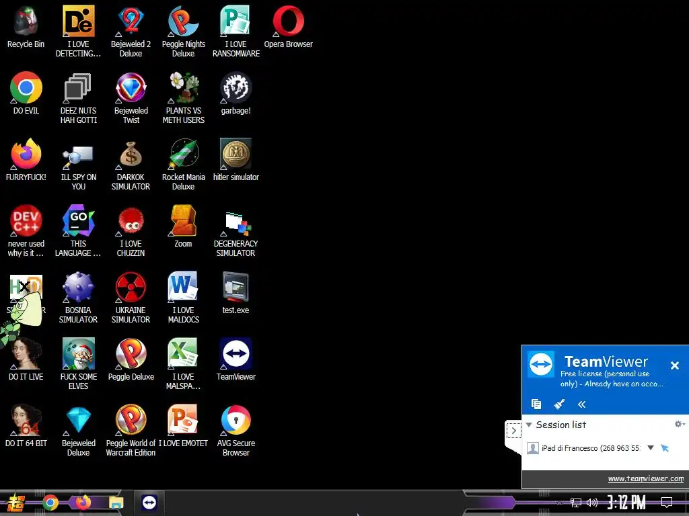This screenshot has height=516, width=689.
Task: Click the double-chevron collapse icon in TeamViewer
Action: pos(582,404)
